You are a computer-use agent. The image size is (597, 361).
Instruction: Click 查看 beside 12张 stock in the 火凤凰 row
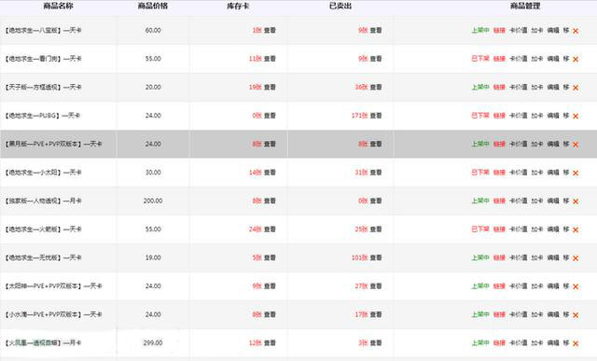pos(270,342)
